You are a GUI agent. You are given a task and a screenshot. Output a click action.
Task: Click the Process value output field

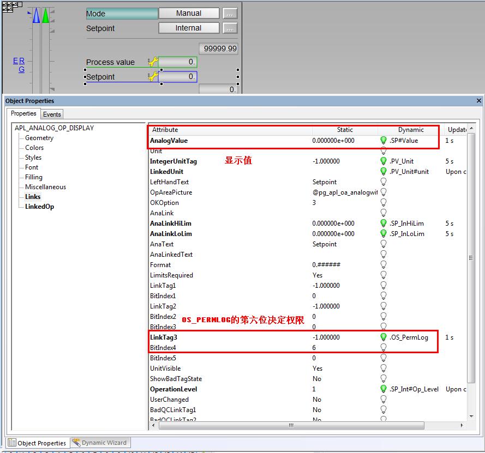click(177, 62)
